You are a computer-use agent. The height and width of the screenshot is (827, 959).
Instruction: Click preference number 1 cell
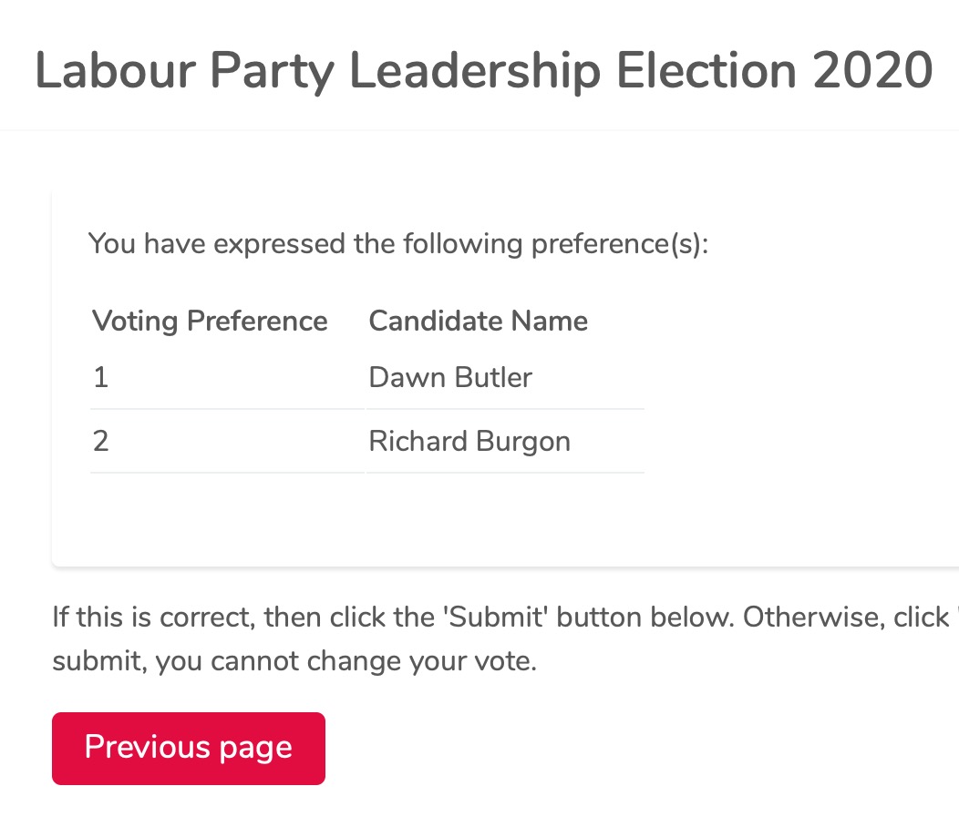coord(101,377)
